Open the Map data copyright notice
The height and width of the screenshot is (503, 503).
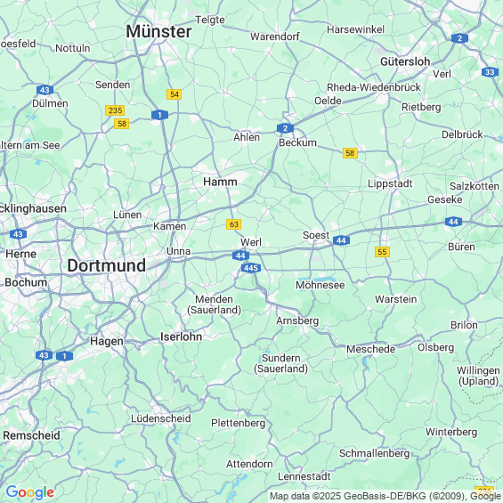click(x=385, y=496)
